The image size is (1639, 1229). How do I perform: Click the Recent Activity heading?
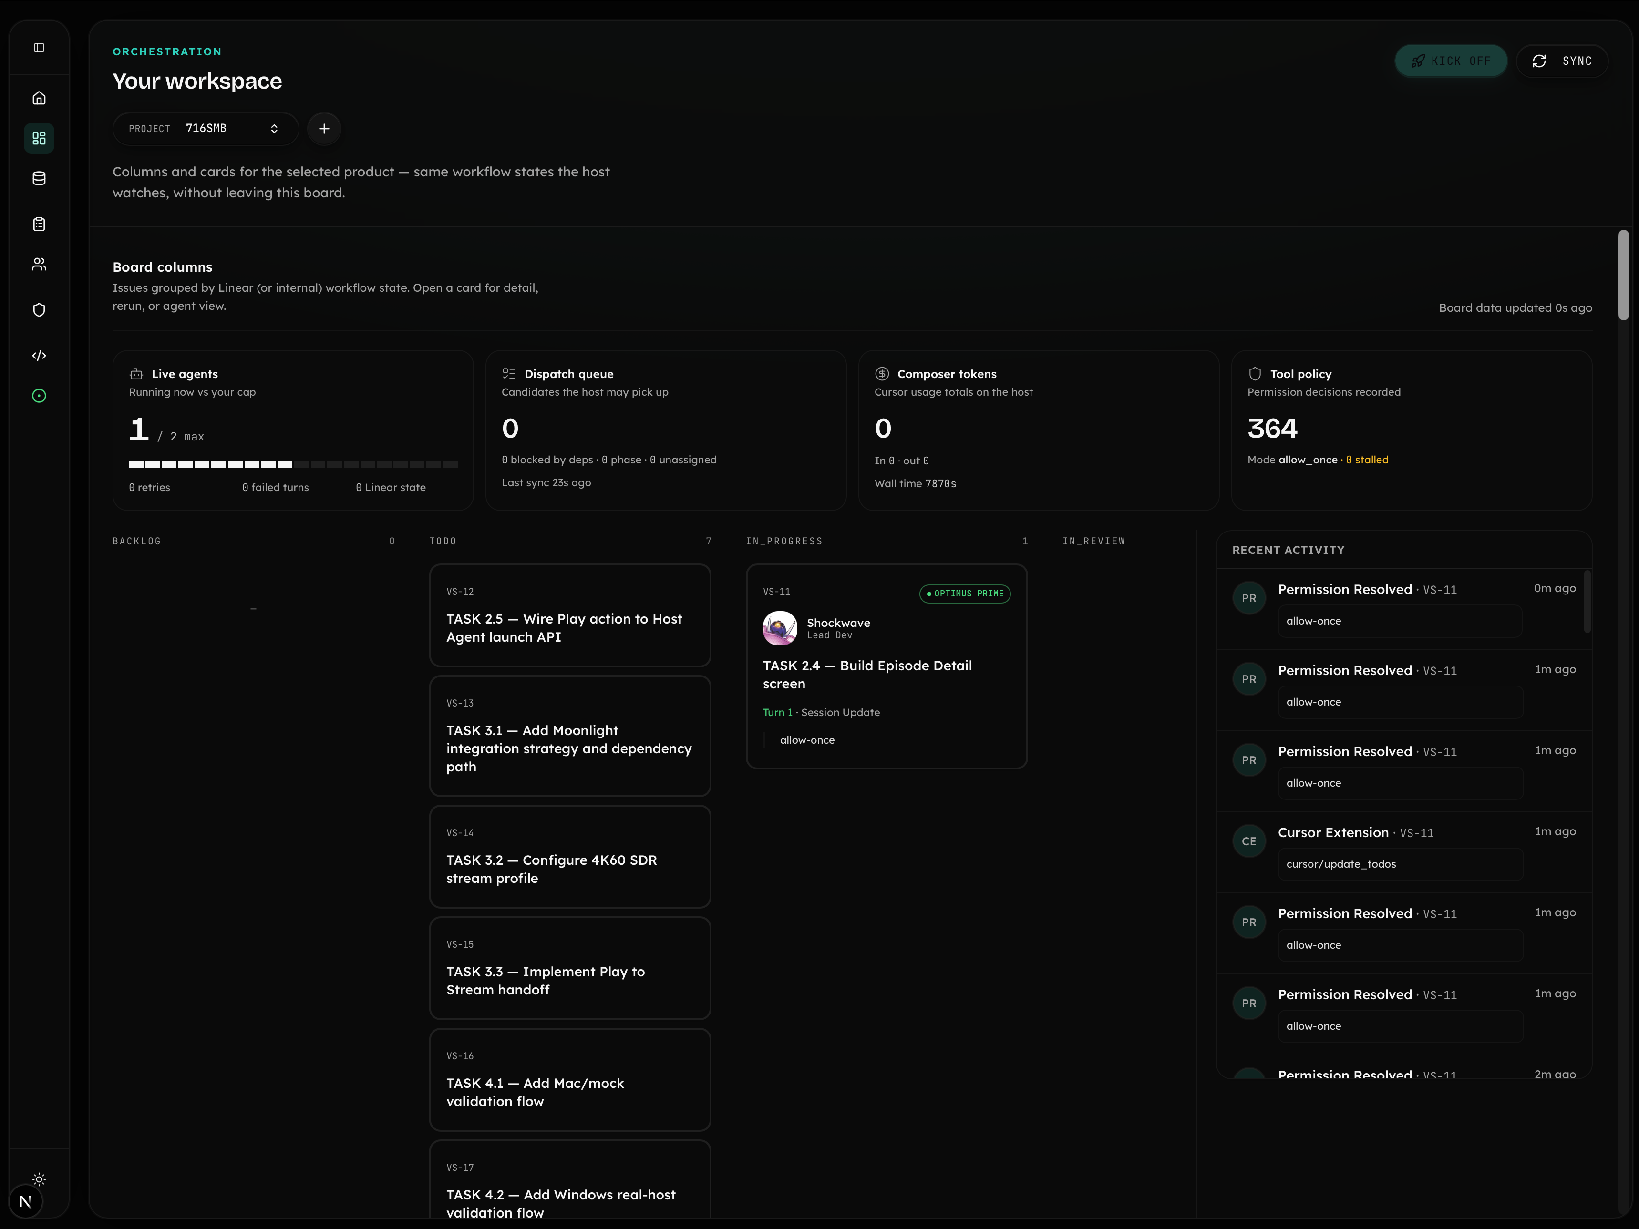click(x=1288, y=551)
